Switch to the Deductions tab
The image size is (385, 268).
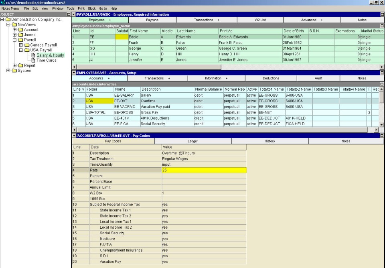[271, 78]
